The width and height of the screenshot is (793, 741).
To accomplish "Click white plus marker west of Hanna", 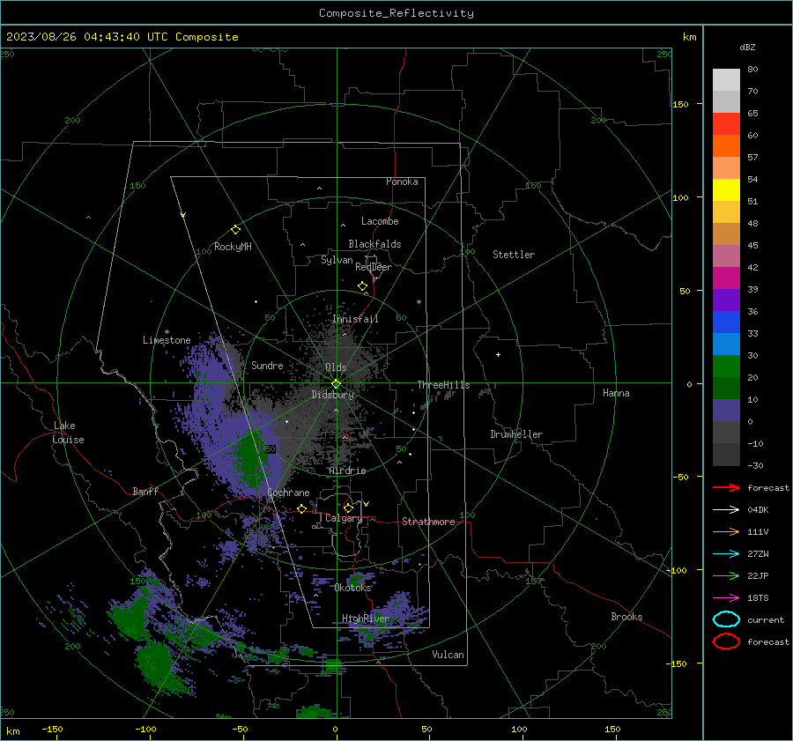I will coord(498,354).
